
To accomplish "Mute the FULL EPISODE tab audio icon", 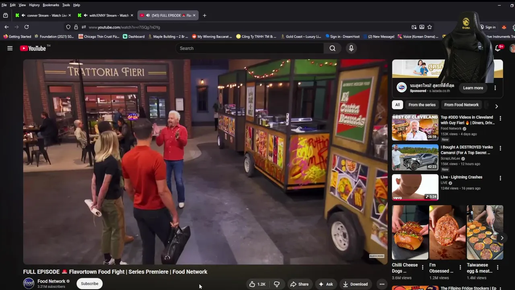I will (148, 15).
